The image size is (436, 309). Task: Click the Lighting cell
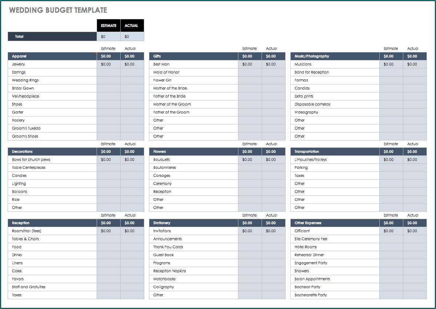point(52,184)
